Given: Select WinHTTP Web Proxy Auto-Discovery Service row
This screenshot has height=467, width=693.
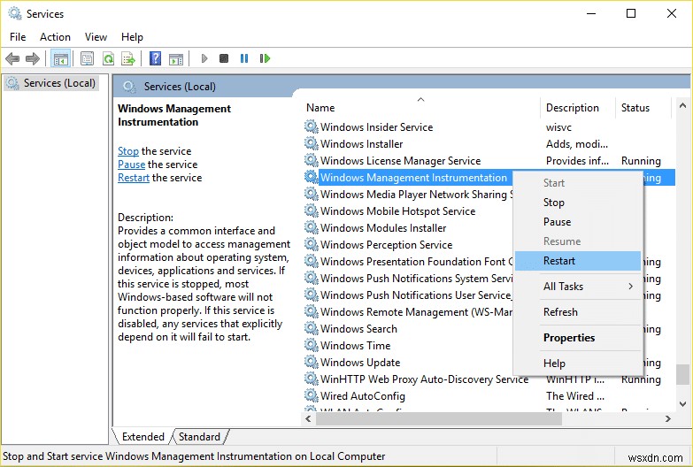Looking at the screenshot, I should (x=489, y=379).
